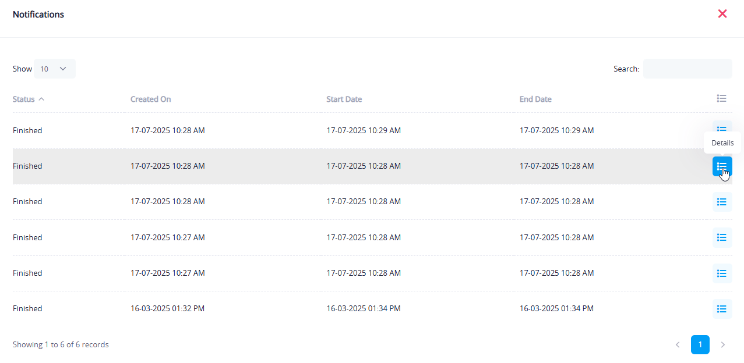Open details for the 16-03-2025 record
This screenshot has height=363, width=744.
pyautogui.click(x=722, y=309)
